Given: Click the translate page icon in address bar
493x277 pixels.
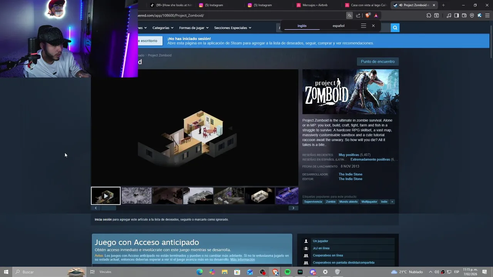Looking at the screenshot, I should click(349, 15).
